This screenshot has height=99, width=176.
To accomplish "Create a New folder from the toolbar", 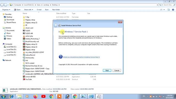I will [56, 10].
